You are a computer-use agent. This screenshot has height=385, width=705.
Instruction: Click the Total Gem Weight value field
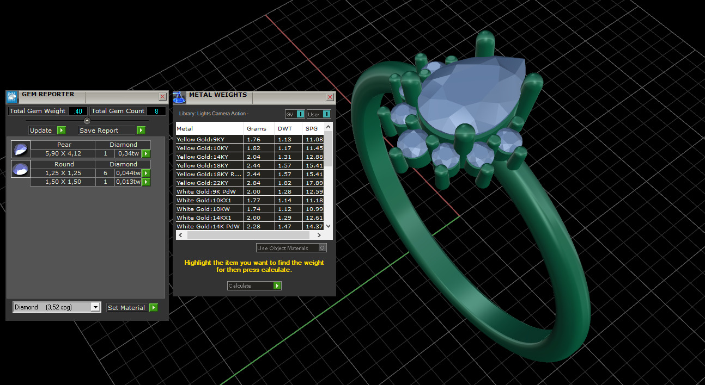click(78, 111)
